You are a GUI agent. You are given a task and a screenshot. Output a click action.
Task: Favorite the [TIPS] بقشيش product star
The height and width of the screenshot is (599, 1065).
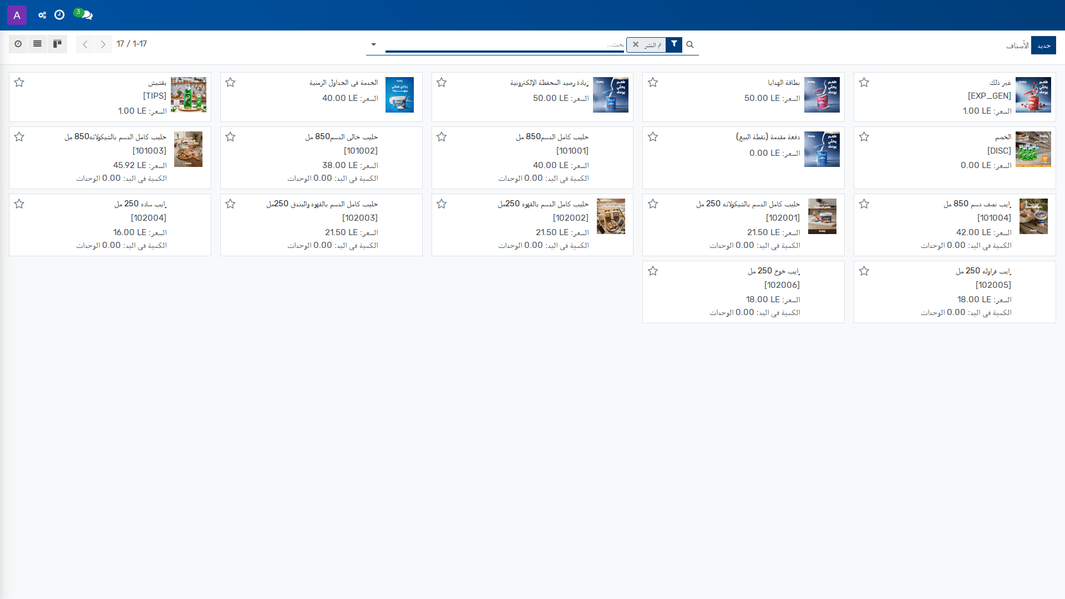click(19, 83)
